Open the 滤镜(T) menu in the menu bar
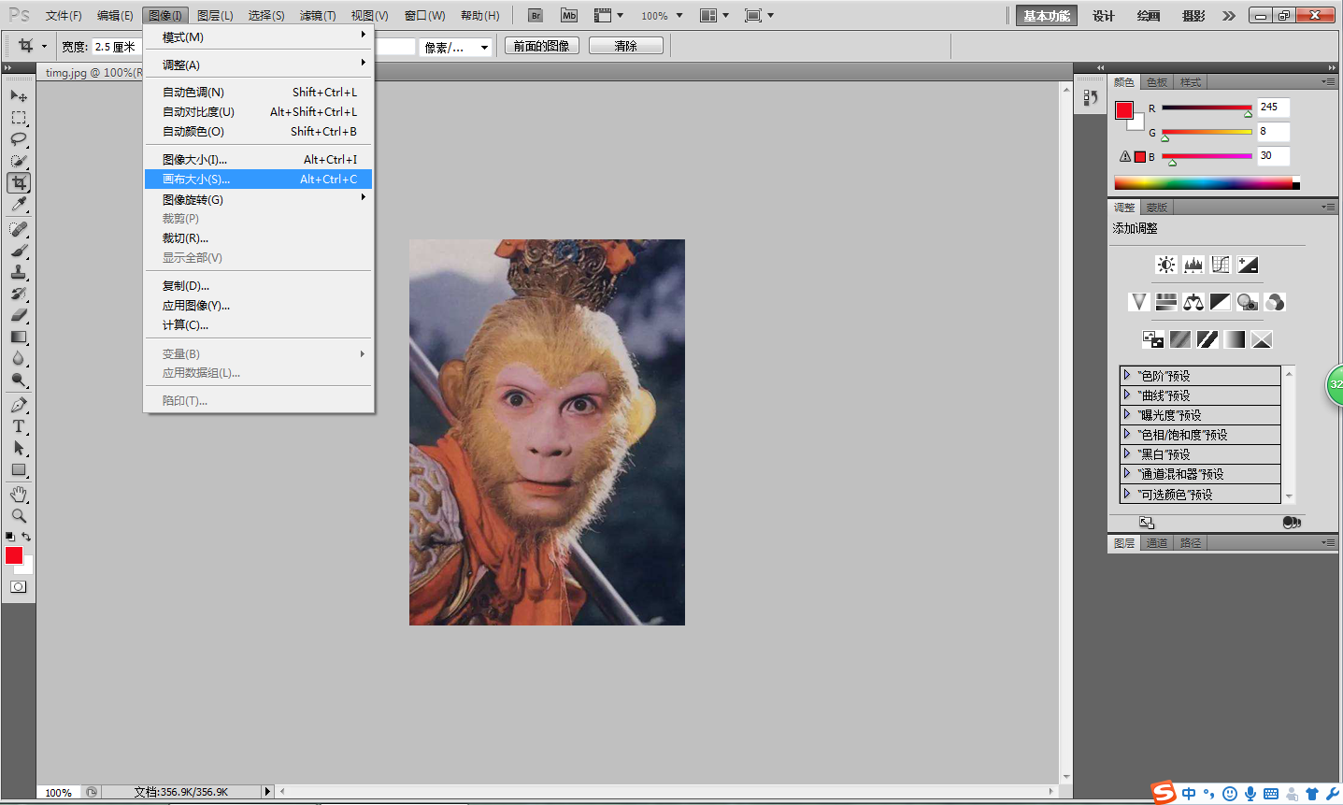The image size is (1343, 805). coord(318,16)
